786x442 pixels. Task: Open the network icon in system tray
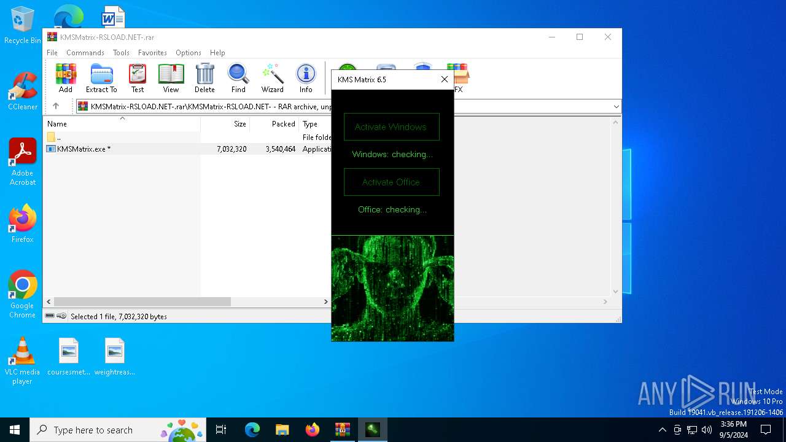pos(692,430)
